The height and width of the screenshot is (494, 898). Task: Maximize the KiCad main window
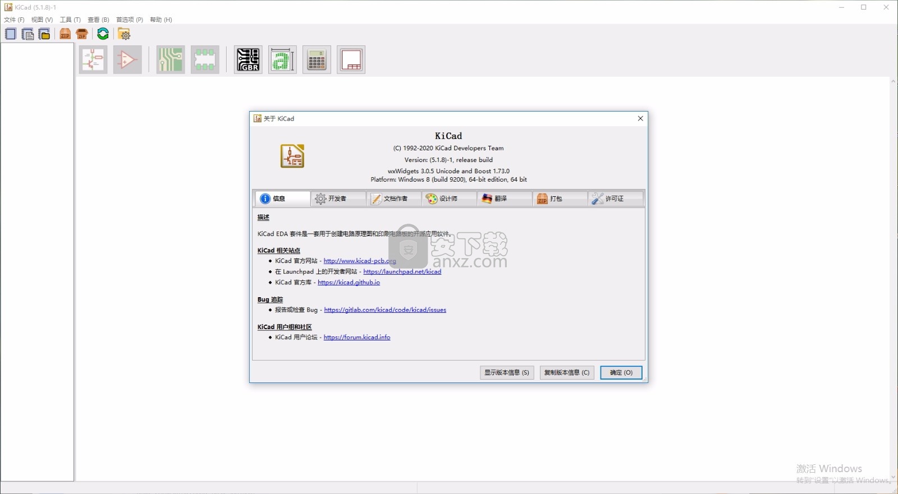(864, 7)
